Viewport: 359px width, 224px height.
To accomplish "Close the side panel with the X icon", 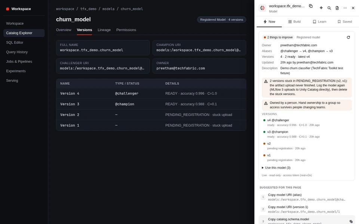I will click(x=353, y=8).
